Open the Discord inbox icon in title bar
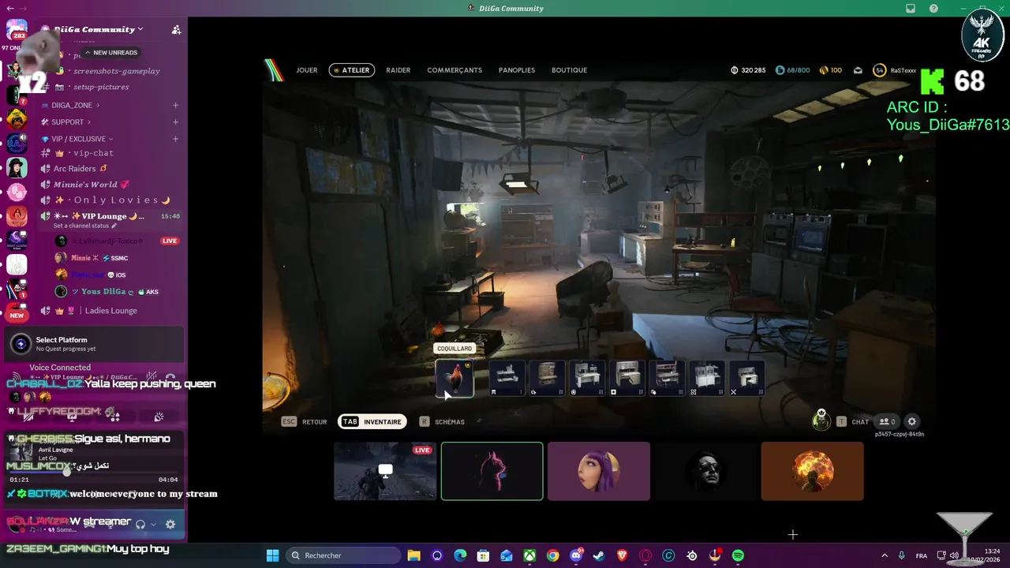1010x568 pixels. (x=911, y=9)
